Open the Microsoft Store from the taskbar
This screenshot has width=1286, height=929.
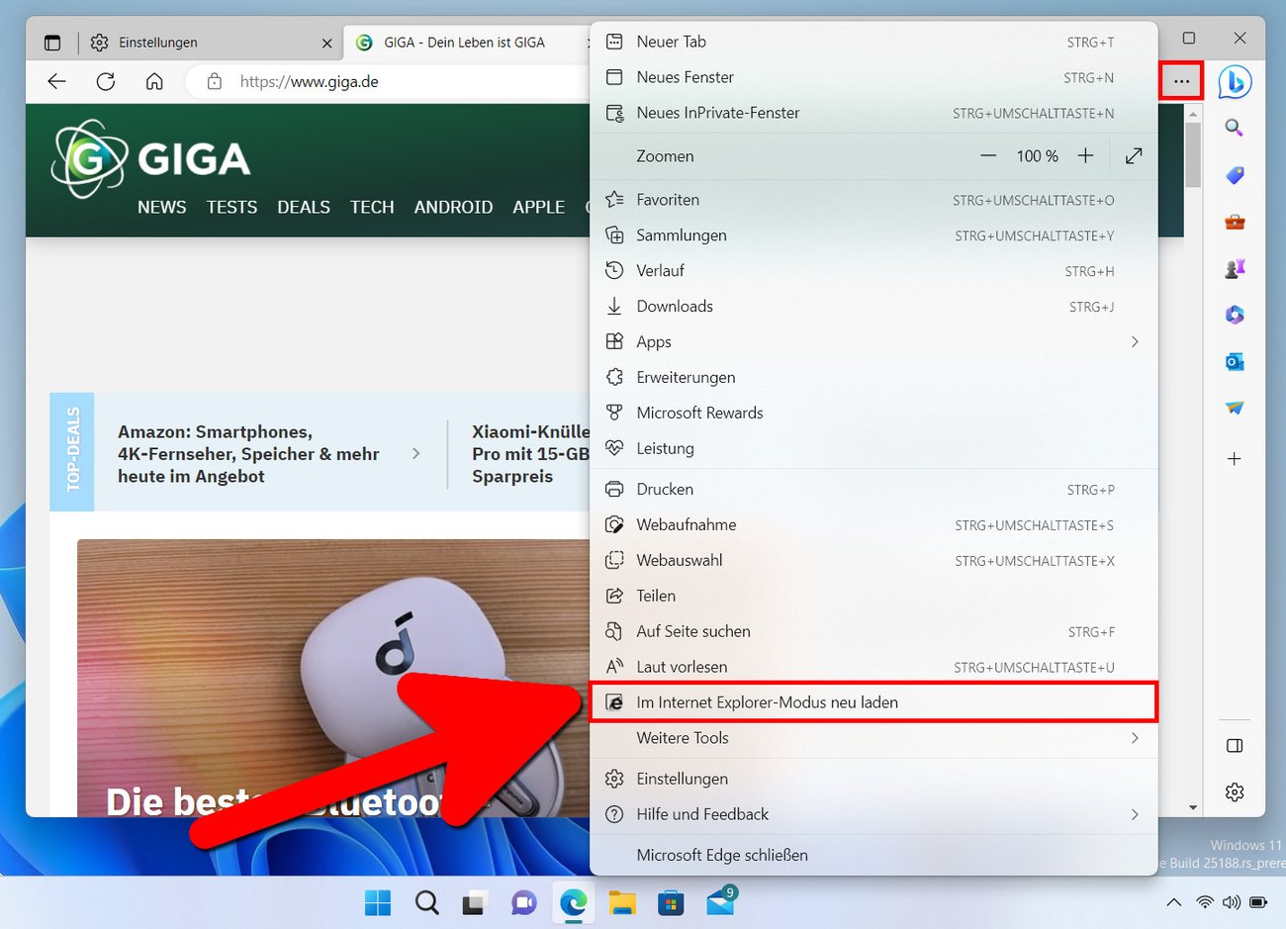coord(671,902)
